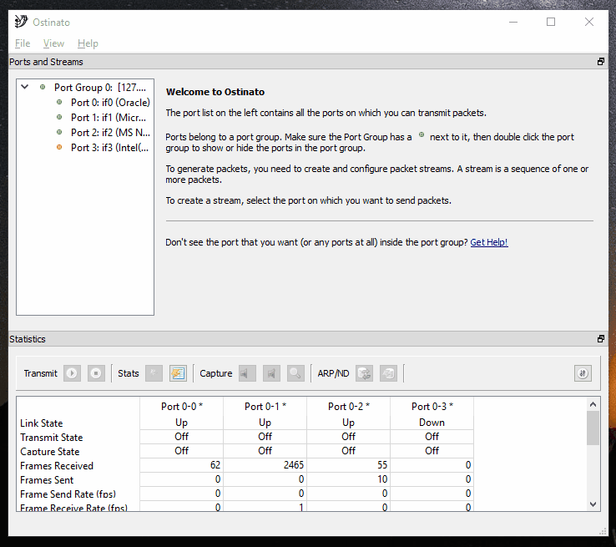Image resolution: width=616 pixels, height=547 pixels.
Task: Open the Help menu
Action: click(x=88, y=43)
